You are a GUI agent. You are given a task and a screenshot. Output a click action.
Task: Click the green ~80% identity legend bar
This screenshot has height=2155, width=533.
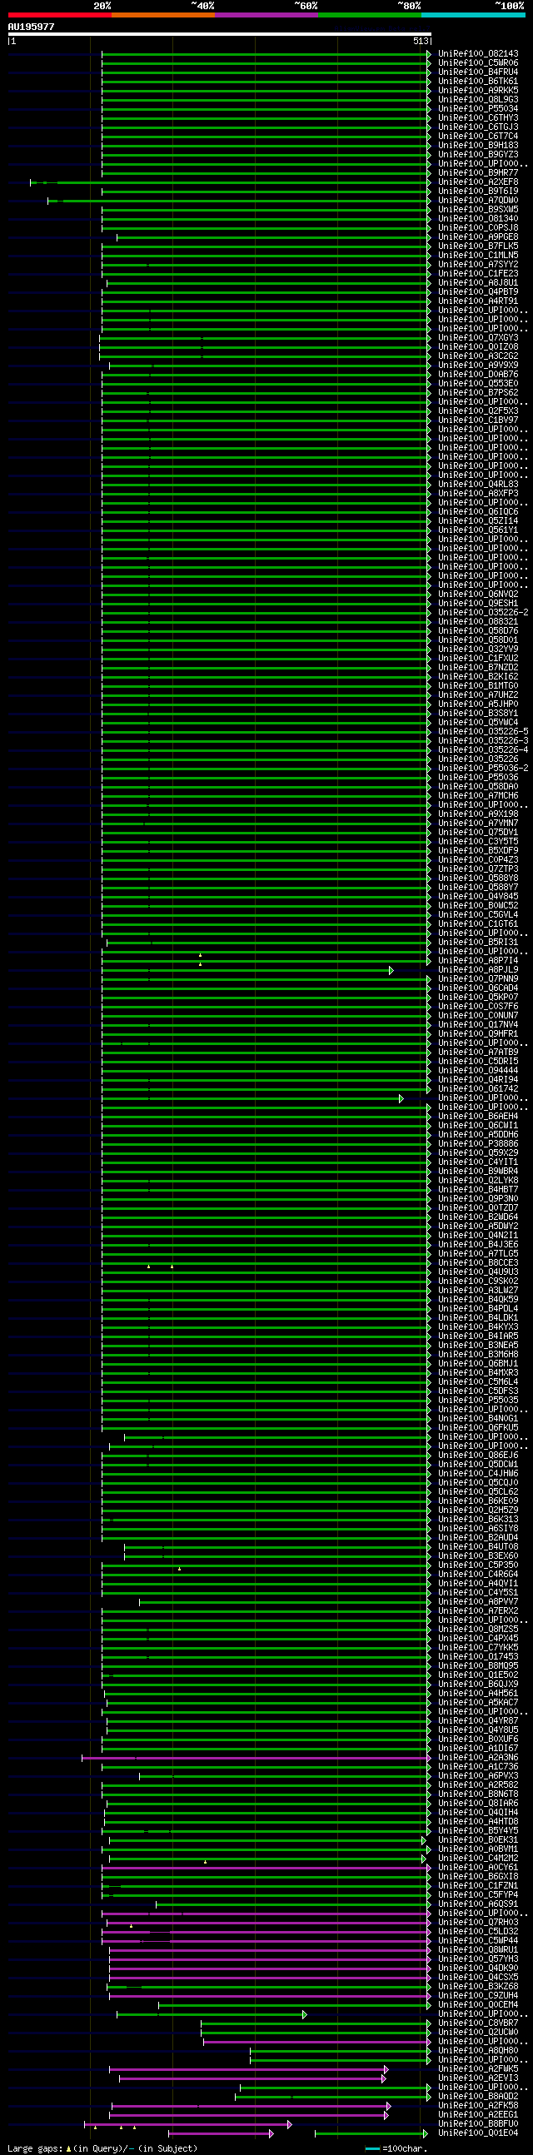[x=370, y=15]
